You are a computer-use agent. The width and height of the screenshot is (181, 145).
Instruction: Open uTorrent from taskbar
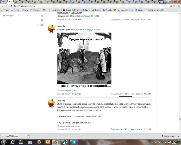65,142
